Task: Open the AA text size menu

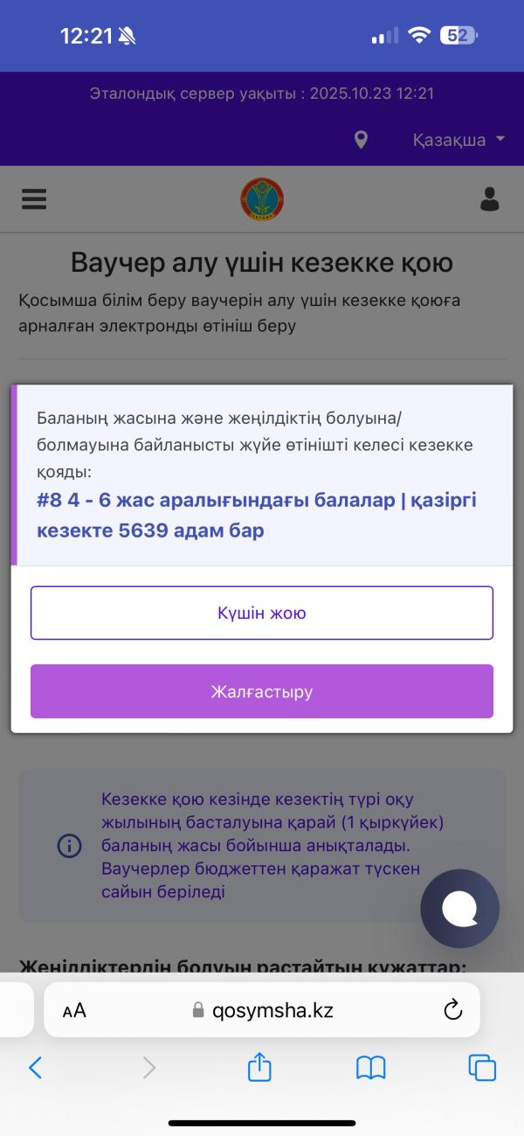Action: 75,1010
